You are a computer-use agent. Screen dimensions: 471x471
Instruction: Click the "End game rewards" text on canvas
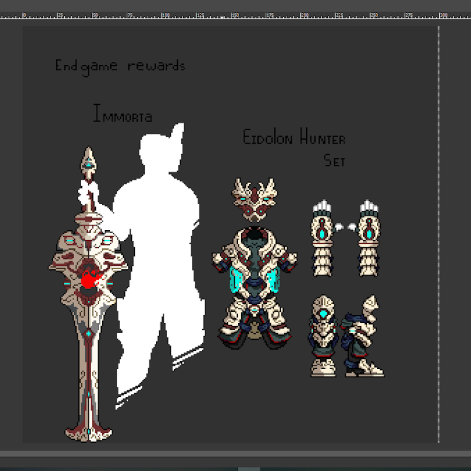click(x=120, y=67)
